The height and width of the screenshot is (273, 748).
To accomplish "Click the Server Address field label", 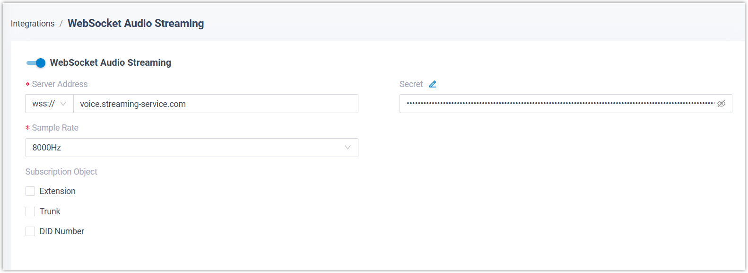I will tap(60, 84).
